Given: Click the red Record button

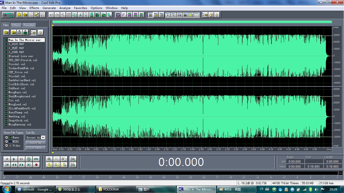Looking at the screenshot, I should [36, 165].
